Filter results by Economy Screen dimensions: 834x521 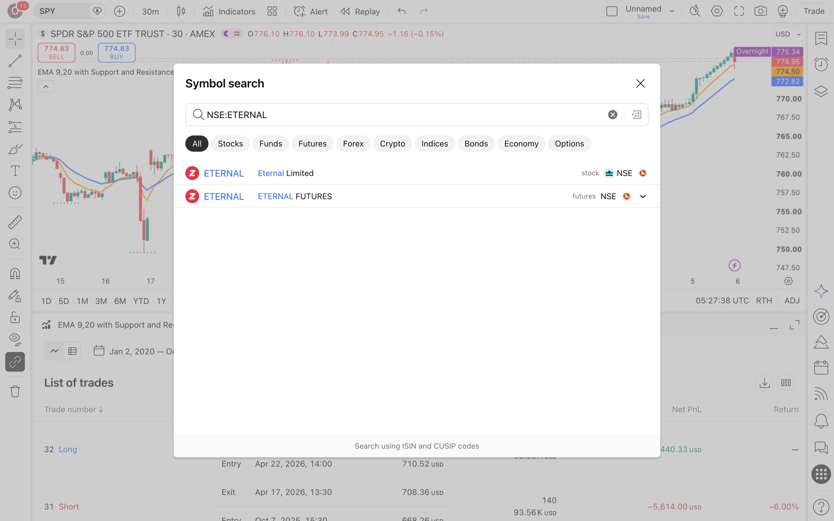point(521,144)
